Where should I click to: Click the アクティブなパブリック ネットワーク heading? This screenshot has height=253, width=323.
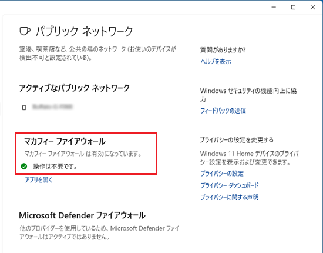pos(74,88)
